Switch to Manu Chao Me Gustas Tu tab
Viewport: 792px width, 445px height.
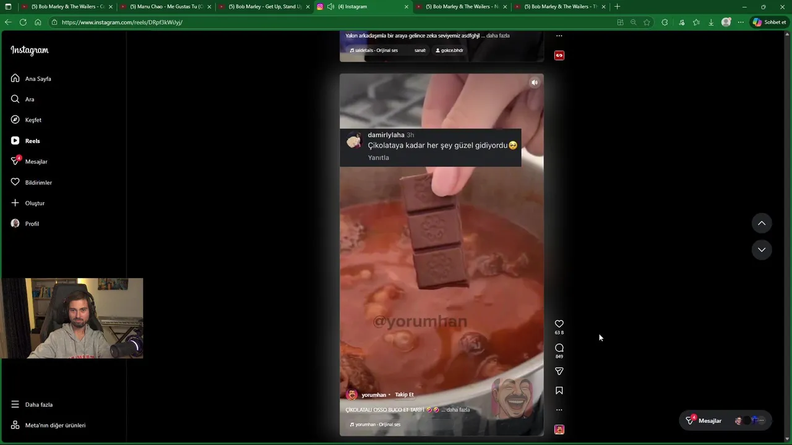(x=166, y=7)
